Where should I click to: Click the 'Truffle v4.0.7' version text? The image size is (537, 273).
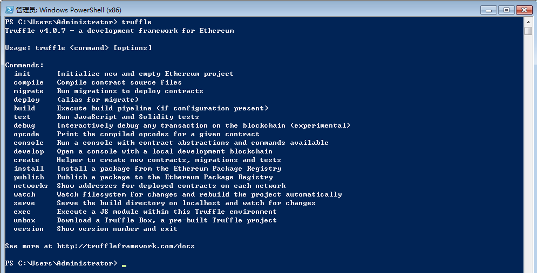point(35,31)
